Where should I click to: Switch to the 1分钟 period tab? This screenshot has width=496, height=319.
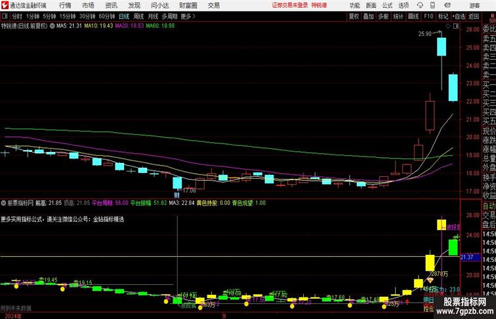(x=33, y=16)
